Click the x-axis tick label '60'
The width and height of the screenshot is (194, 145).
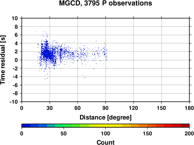[78, 108]
